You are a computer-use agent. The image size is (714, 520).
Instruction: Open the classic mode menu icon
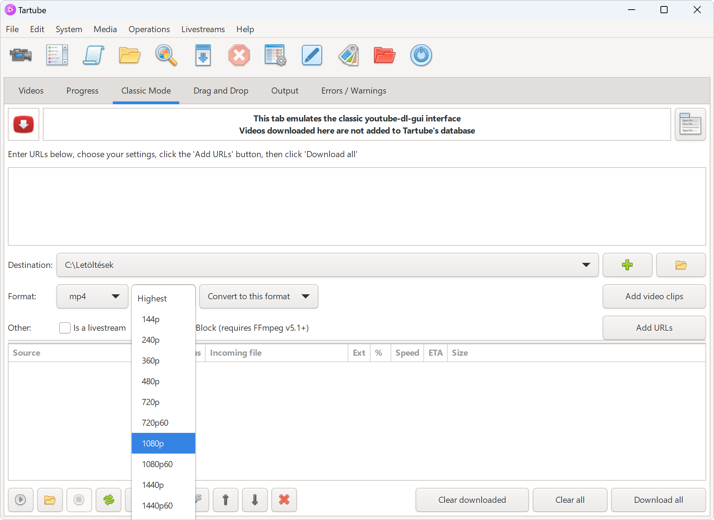tap(690, 124)
